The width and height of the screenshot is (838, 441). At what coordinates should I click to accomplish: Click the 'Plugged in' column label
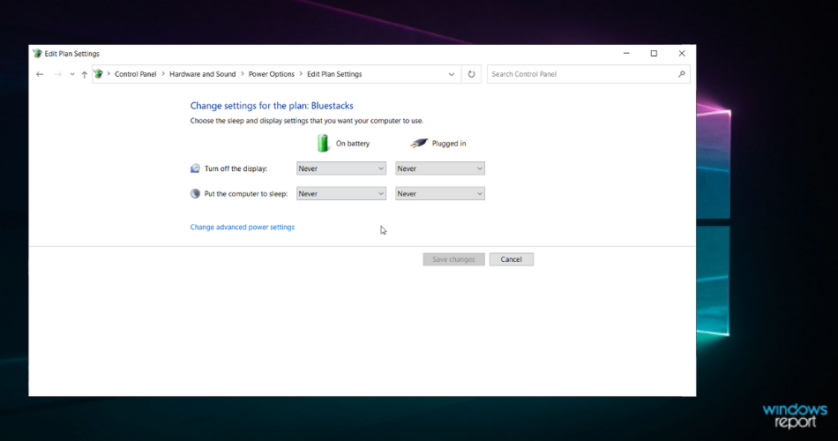(x=449, y=143)
